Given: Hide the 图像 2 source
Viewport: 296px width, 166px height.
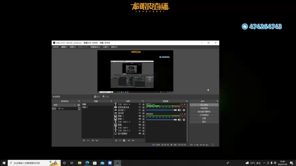Looking at the screenshot, I should click(140, 119).
